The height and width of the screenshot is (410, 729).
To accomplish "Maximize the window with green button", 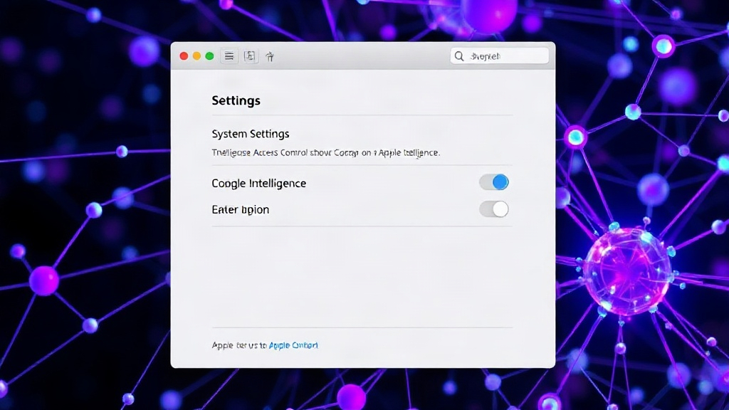I will (210, 56).
